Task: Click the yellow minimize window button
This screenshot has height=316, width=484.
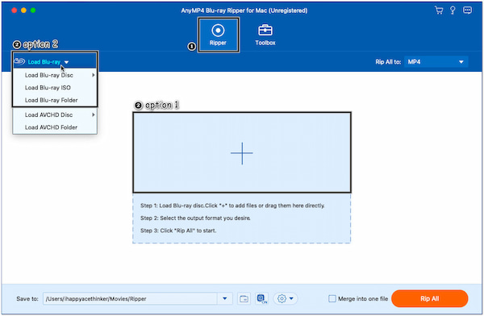Action: coord(23,10)
